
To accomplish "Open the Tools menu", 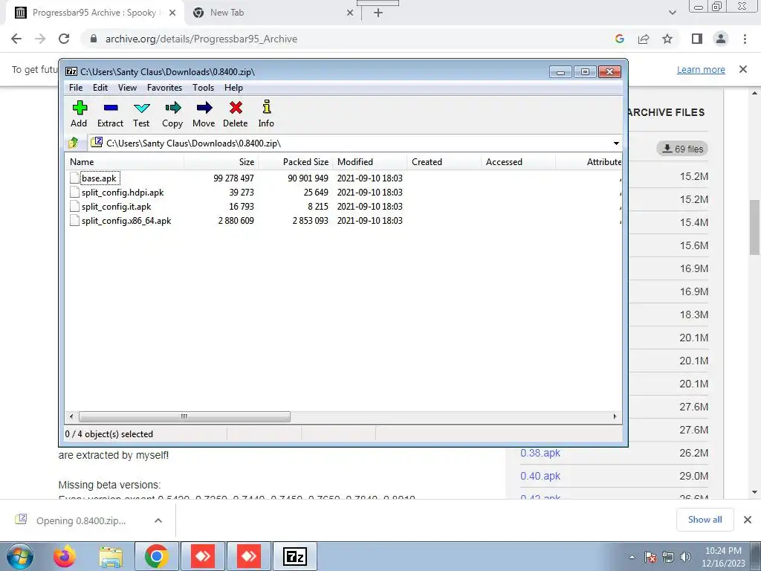I will tap(203, 88).
